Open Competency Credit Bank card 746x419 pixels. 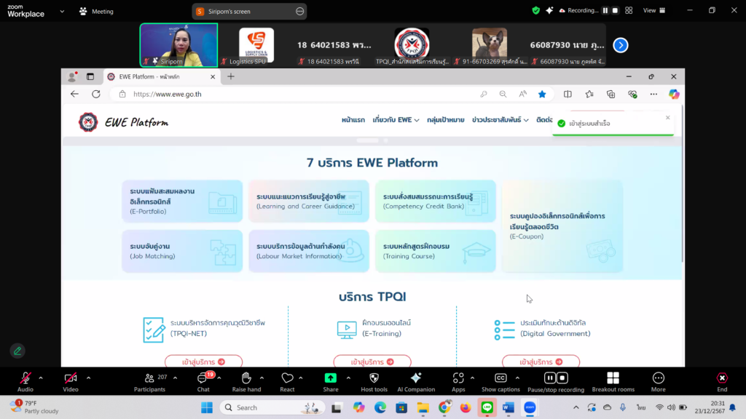pyautogui.click(x=436, y=201)
